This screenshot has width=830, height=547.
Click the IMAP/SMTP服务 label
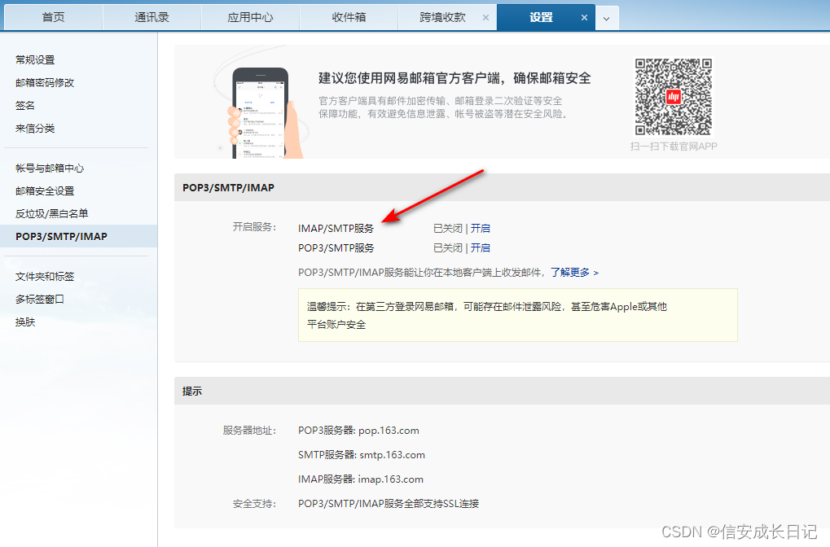pos(336,228)
